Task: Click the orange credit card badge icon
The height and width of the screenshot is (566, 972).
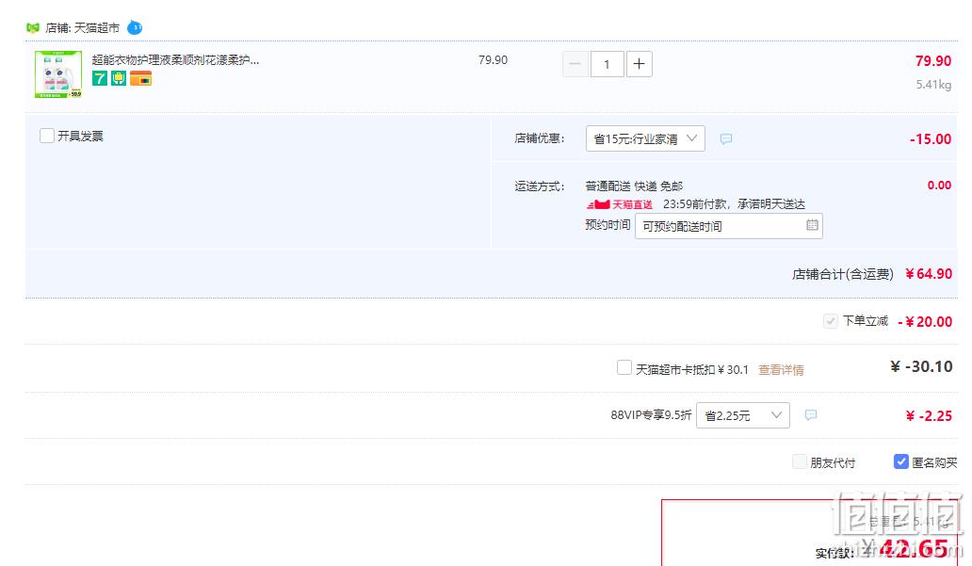Action: (140, 78)
